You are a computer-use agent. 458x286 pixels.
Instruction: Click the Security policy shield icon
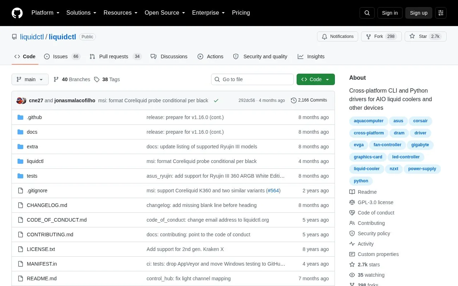(x=352, y=233)
